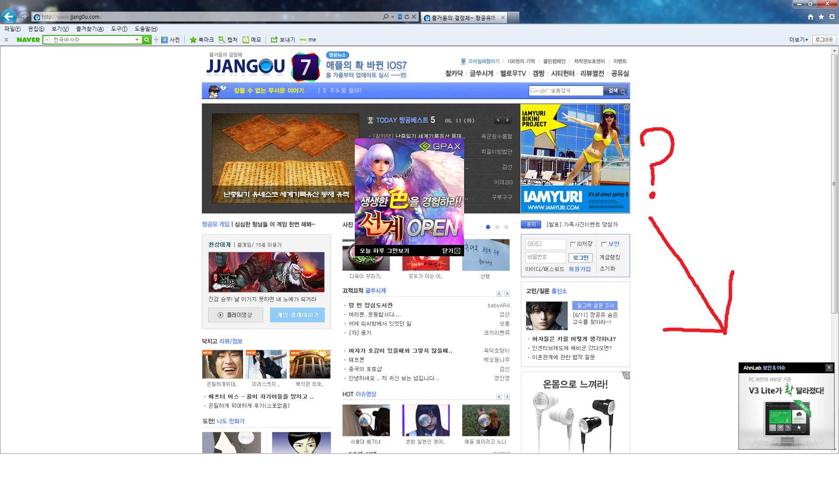
Task: Click the site search 검색 button
Action: tap(615, 91)
